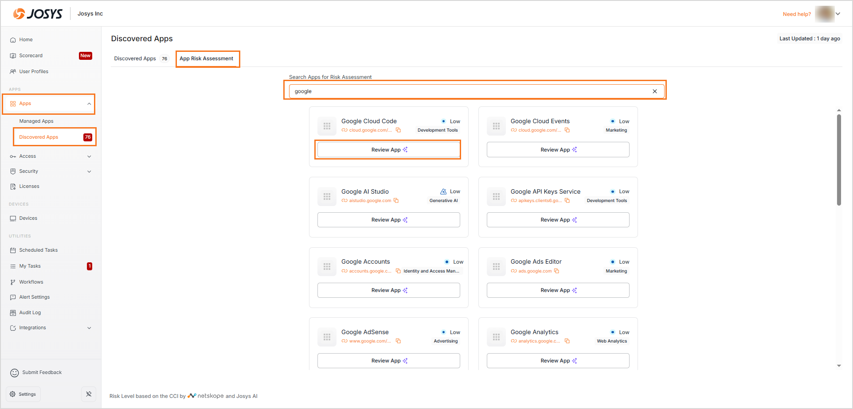Image resolution: width=853 pixels, height=409 pixels.
Task: Review App for Google AdSense
Action: tap(388, 361)
